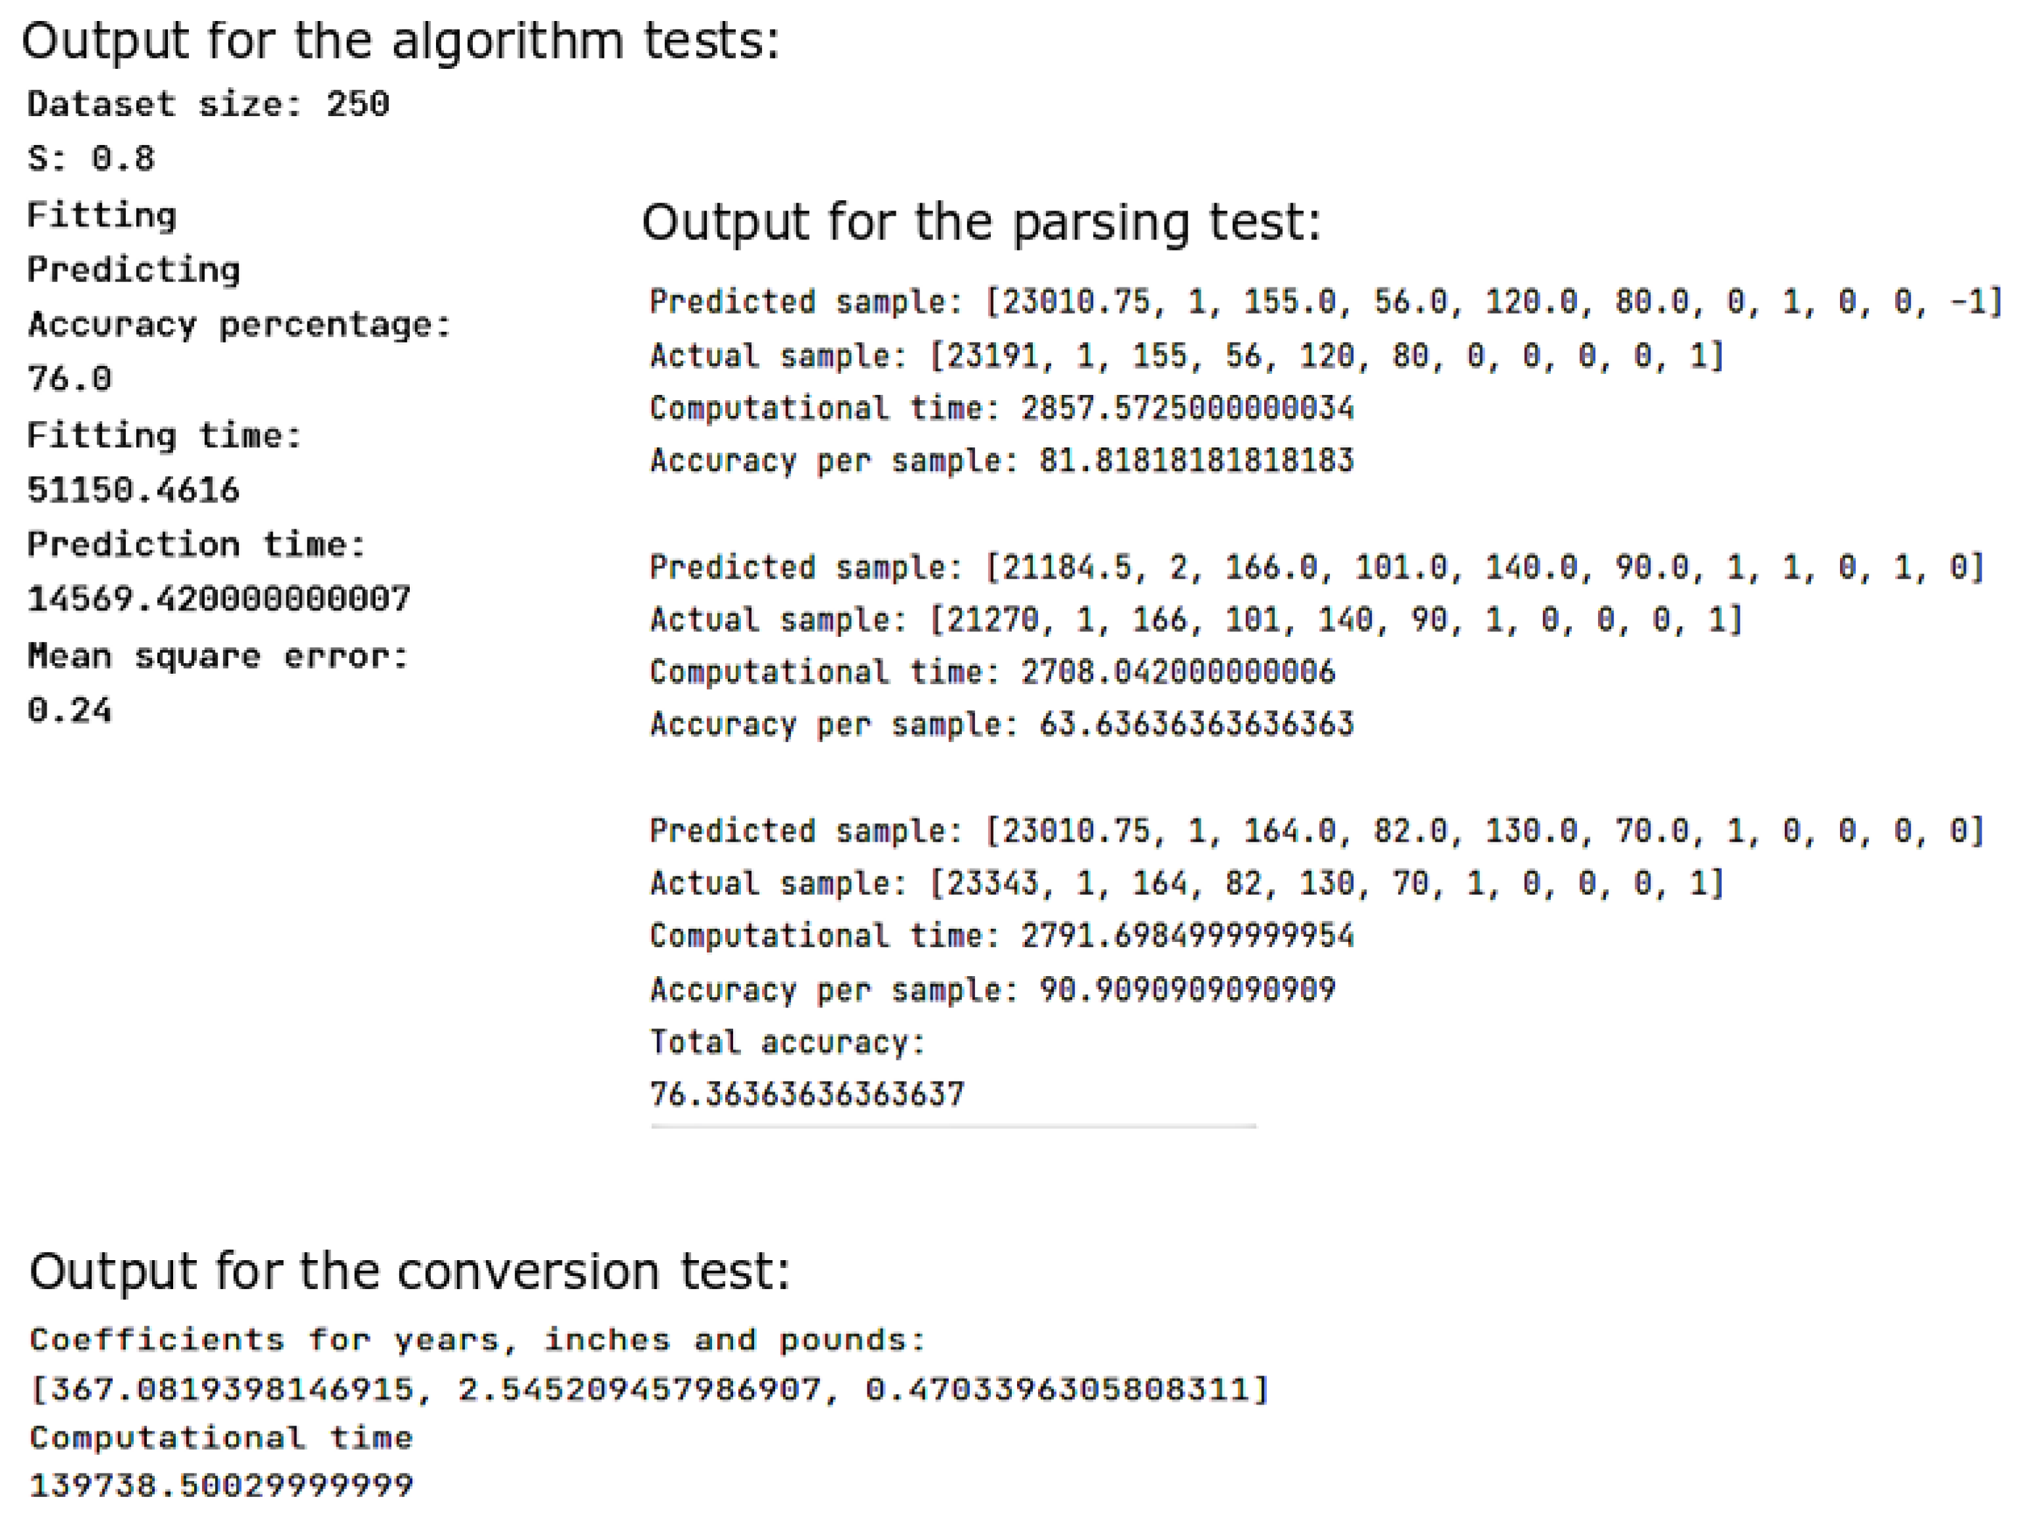Click the mean square error value 0.24
Viewport: 2019px width, 1514px height.
click(x=70, y=710)
